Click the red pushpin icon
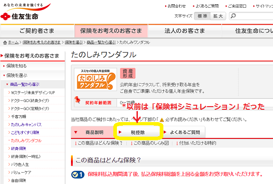273x184 pixels. [77, 100]
